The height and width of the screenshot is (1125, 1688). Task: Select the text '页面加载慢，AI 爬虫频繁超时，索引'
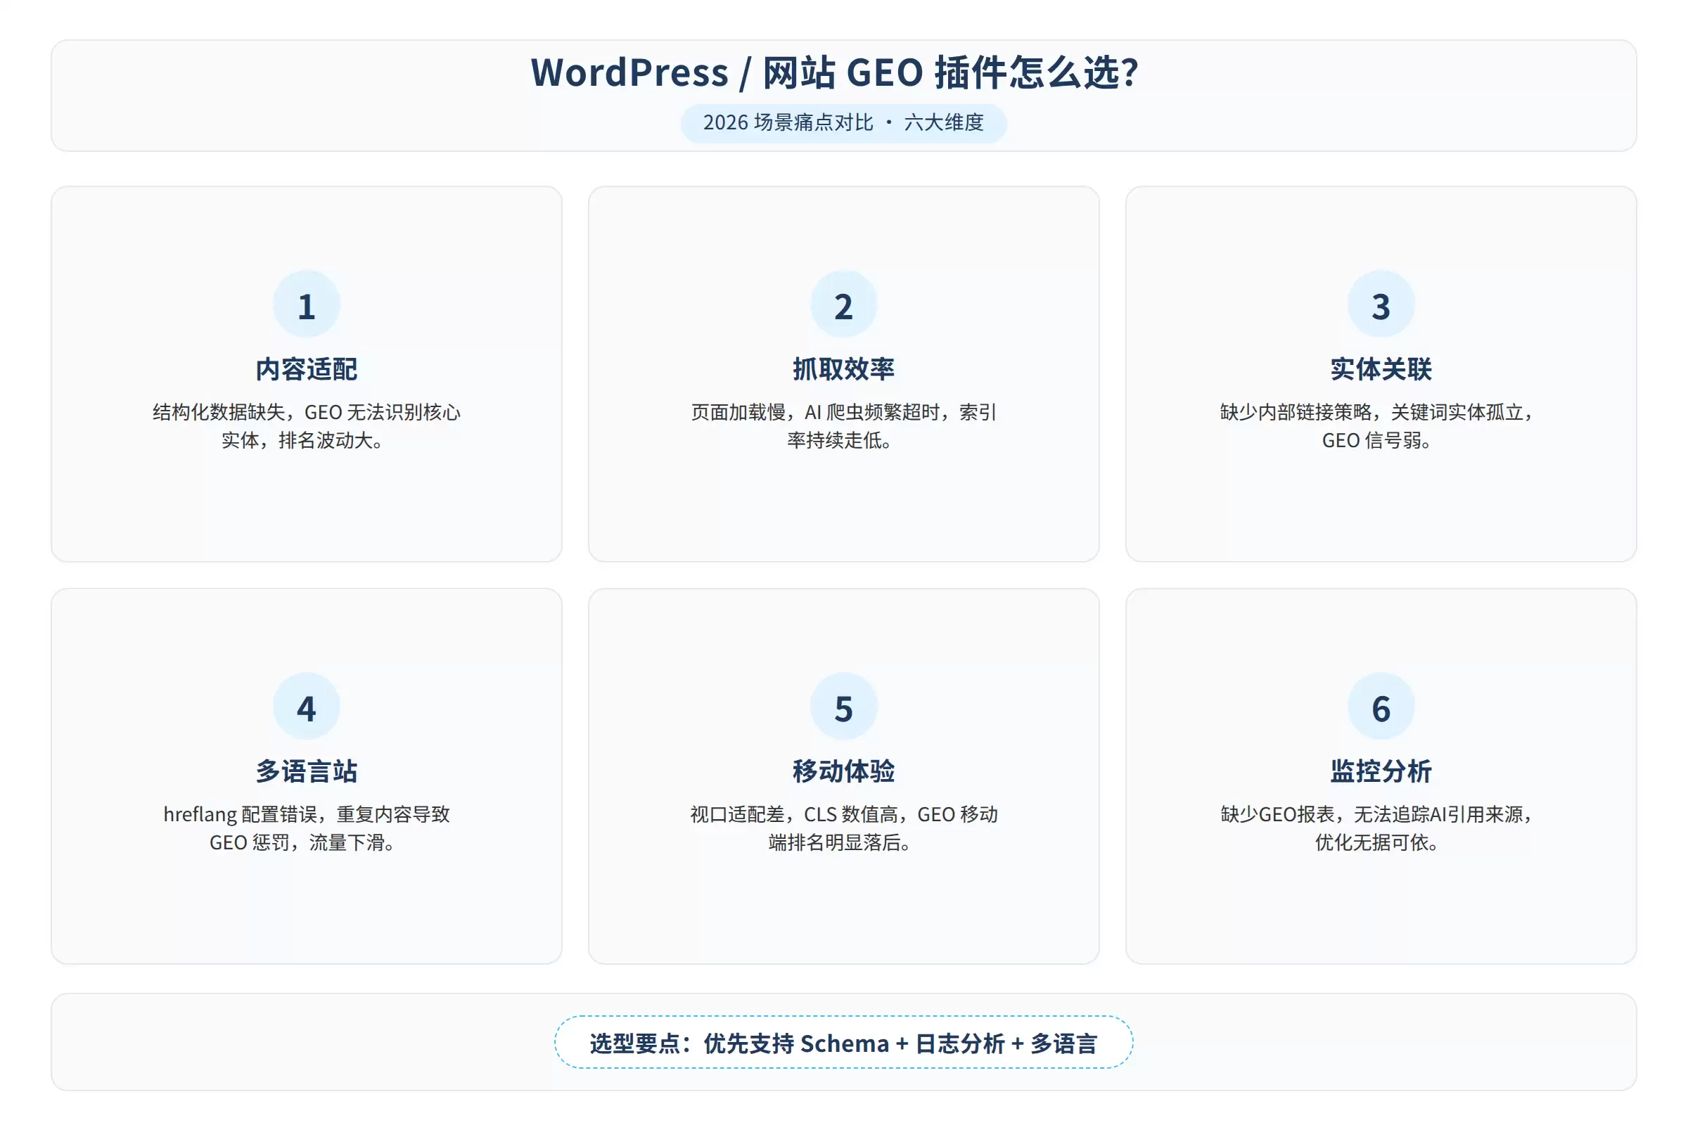(844, 412)
